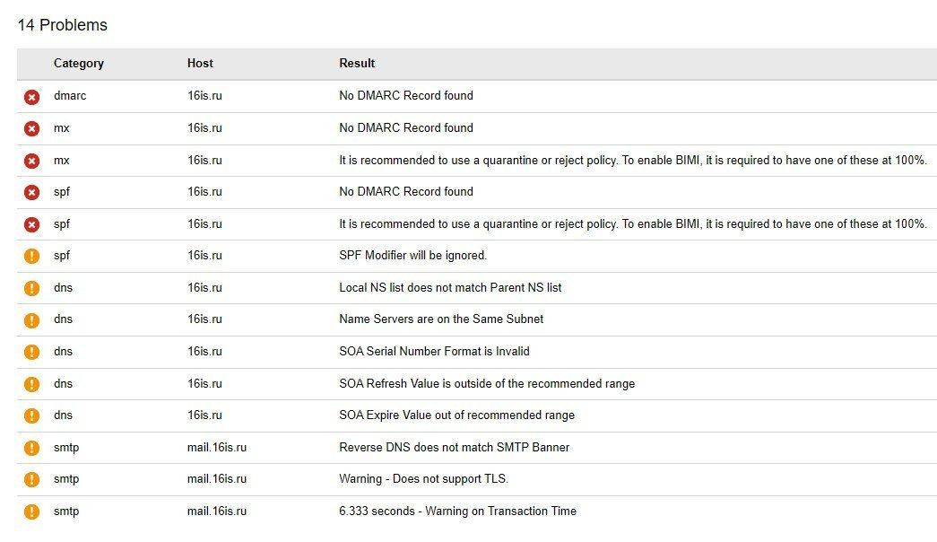The width and height of the screenshot is (937, 542).
Task: Click the Result column header
Action: tap(357, 64)
